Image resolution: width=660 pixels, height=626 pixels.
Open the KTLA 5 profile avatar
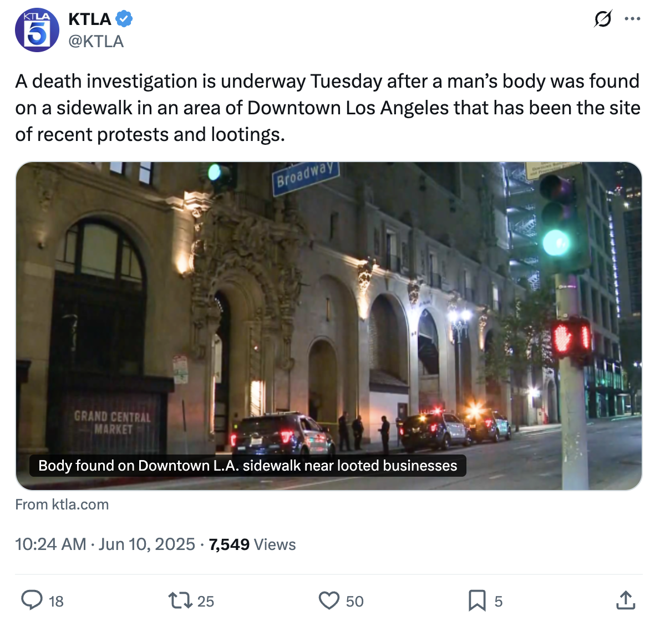(x=37, y=30)
